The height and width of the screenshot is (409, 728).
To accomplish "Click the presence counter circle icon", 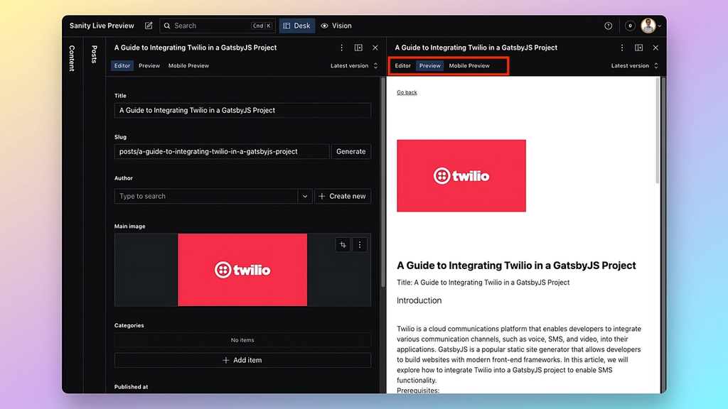I will click(x=630, y=26).
